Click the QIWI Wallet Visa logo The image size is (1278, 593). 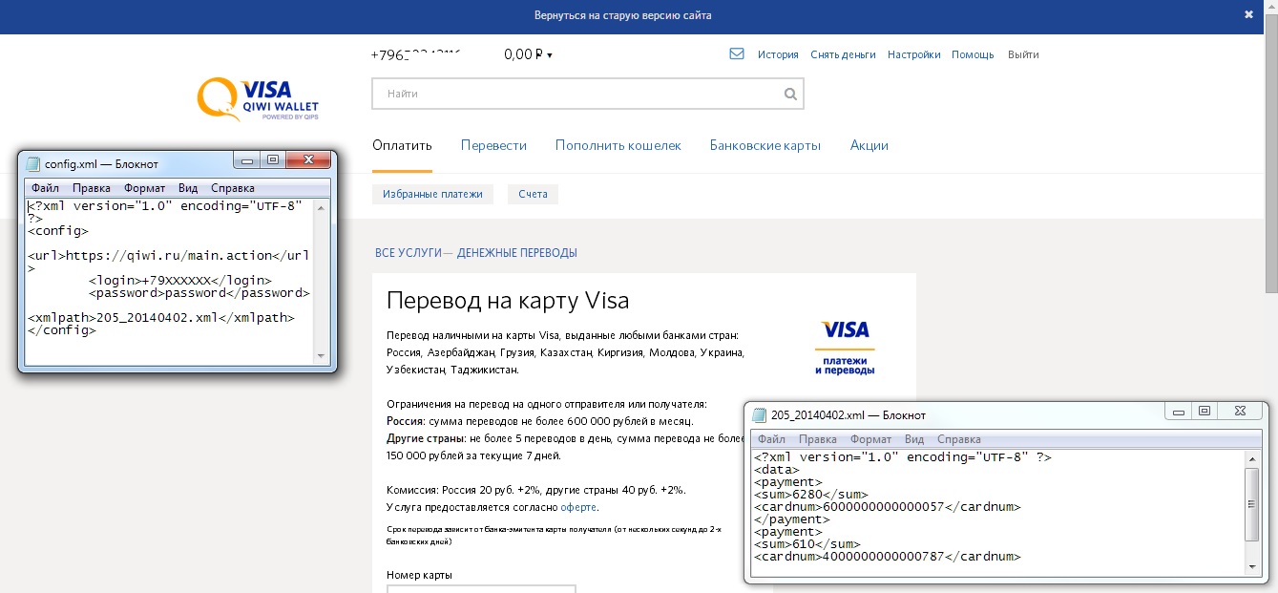[258, 100]
